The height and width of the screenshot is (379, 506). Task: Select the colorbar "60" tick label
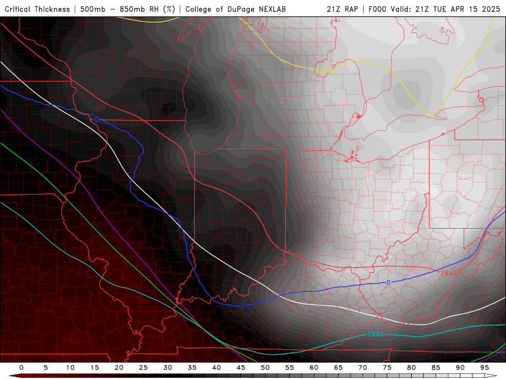click(314, 368)
